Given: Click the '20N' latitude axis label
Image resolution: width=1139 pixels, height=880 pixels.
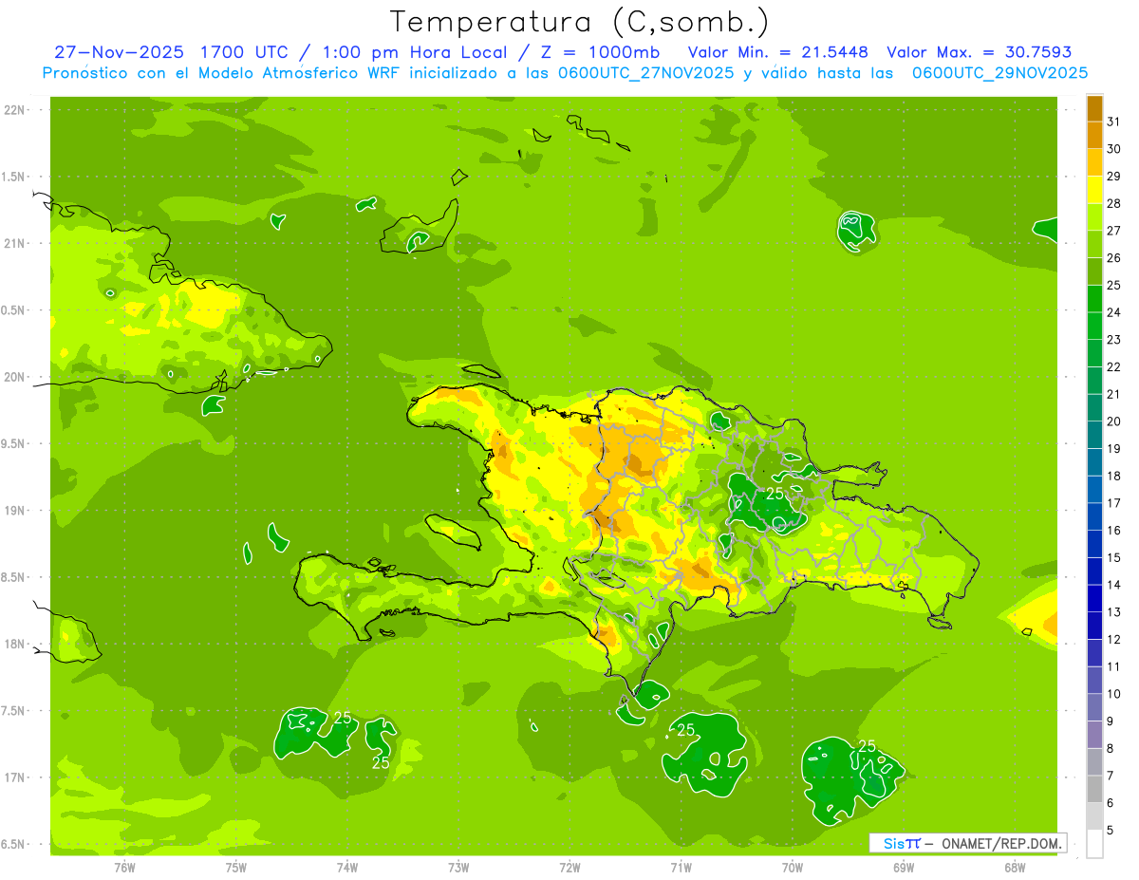Looking at the screenshot, I should 15,377.
